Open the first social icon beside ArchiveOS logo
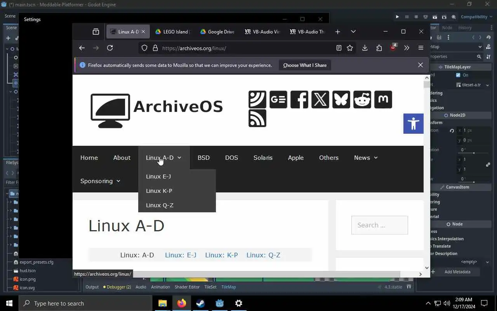The width and height of the screenshot is (497, 311). coord(257,100)
